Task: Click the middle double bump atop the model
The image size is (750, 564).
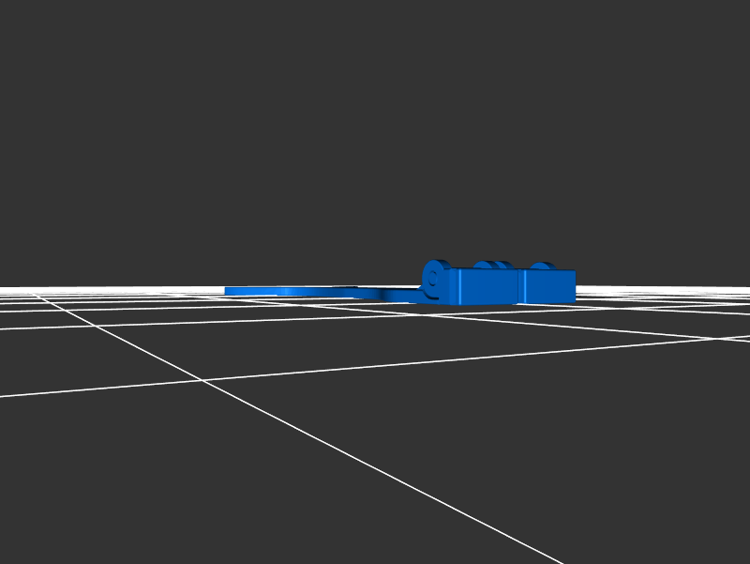Action: 492,266
